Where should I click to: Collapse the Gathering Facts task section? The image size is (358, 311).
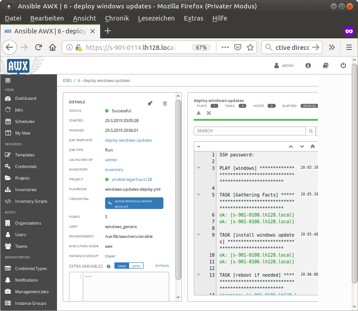[x=199, y=194]
